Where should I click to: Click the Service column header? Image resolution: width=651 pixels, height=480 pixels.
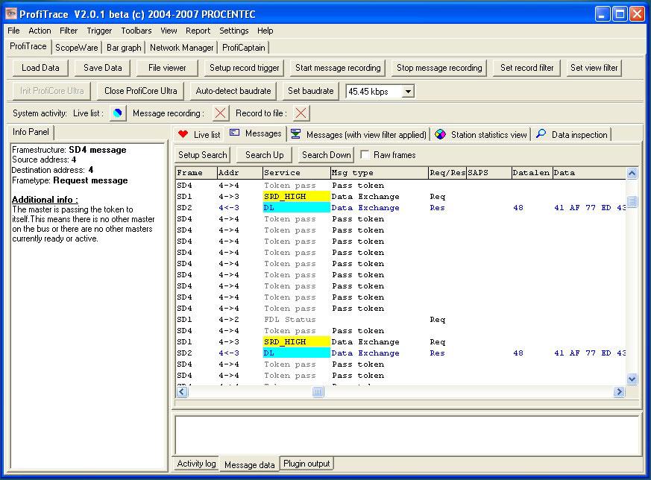(x=297, y=173)
